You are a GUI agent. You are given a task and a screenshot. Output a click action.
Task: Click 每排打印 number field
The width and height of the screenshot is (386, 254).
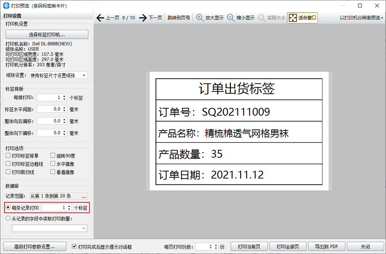pyautogui.click(x=49, y=97)
